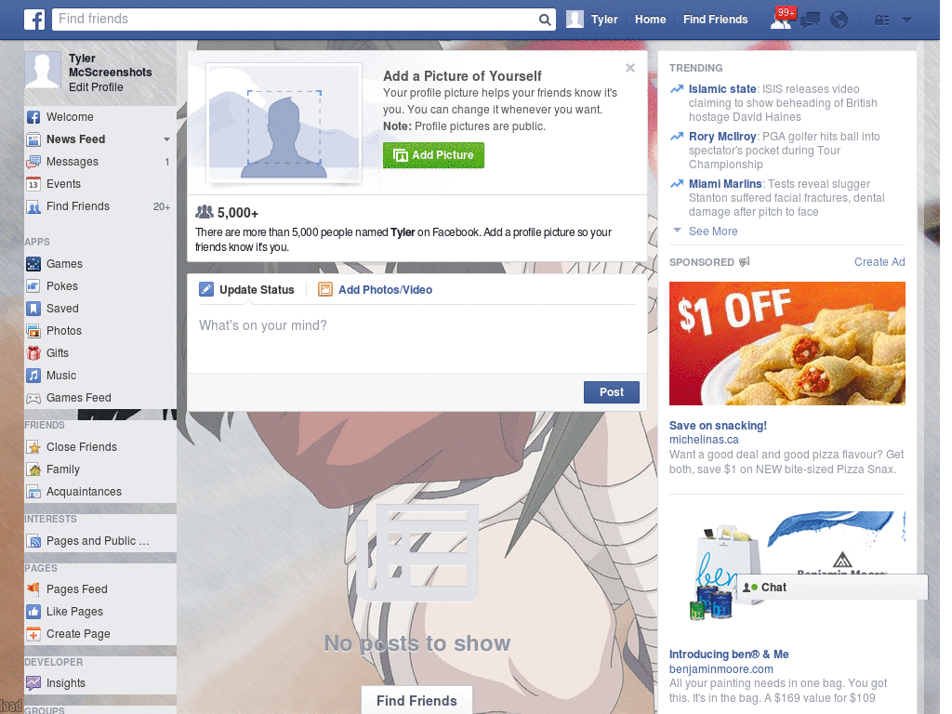Click the search magnifier icon
The width and height of the screenshot is (952, 714).
pos(545,20)
